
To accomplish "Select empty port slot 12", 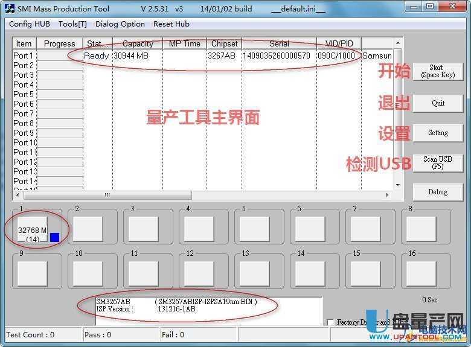I will [199, 273].
